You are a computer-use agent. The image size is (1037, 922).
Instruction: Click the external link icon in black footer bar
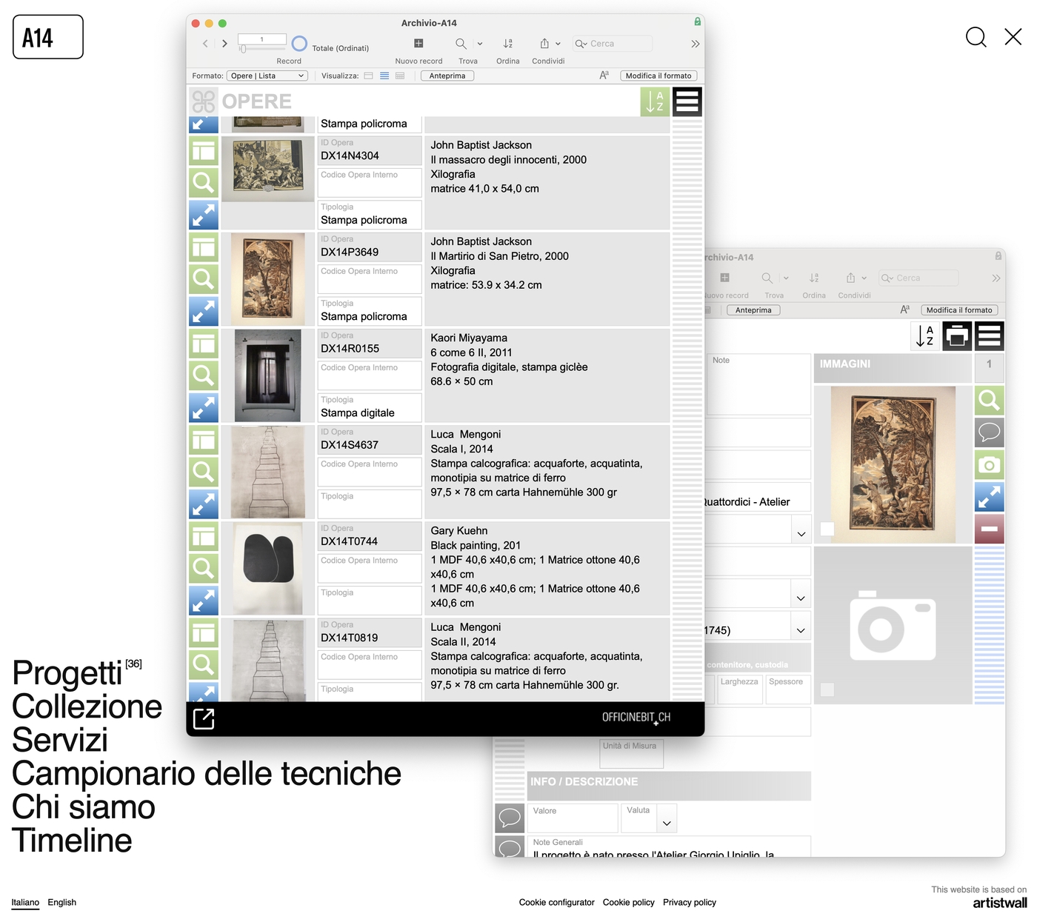(x=204, y=718)
